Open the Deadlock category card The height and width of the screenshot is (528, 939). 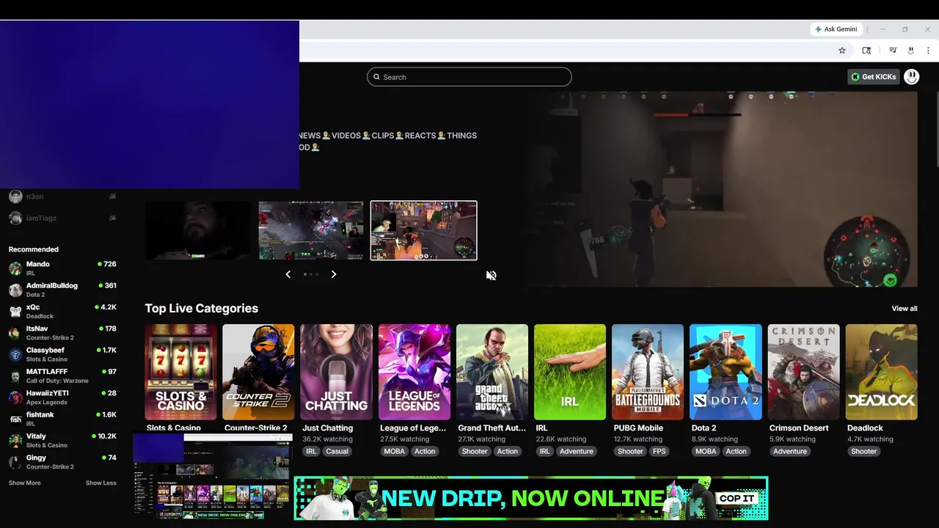[x=882, y=372]
